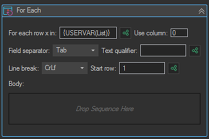Click the Start row: label
The image size is (209, 139).
(x=103, y=68)
